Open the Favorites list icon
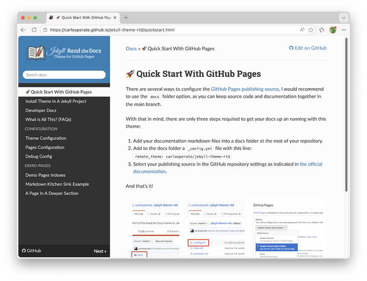 (322, 30)
